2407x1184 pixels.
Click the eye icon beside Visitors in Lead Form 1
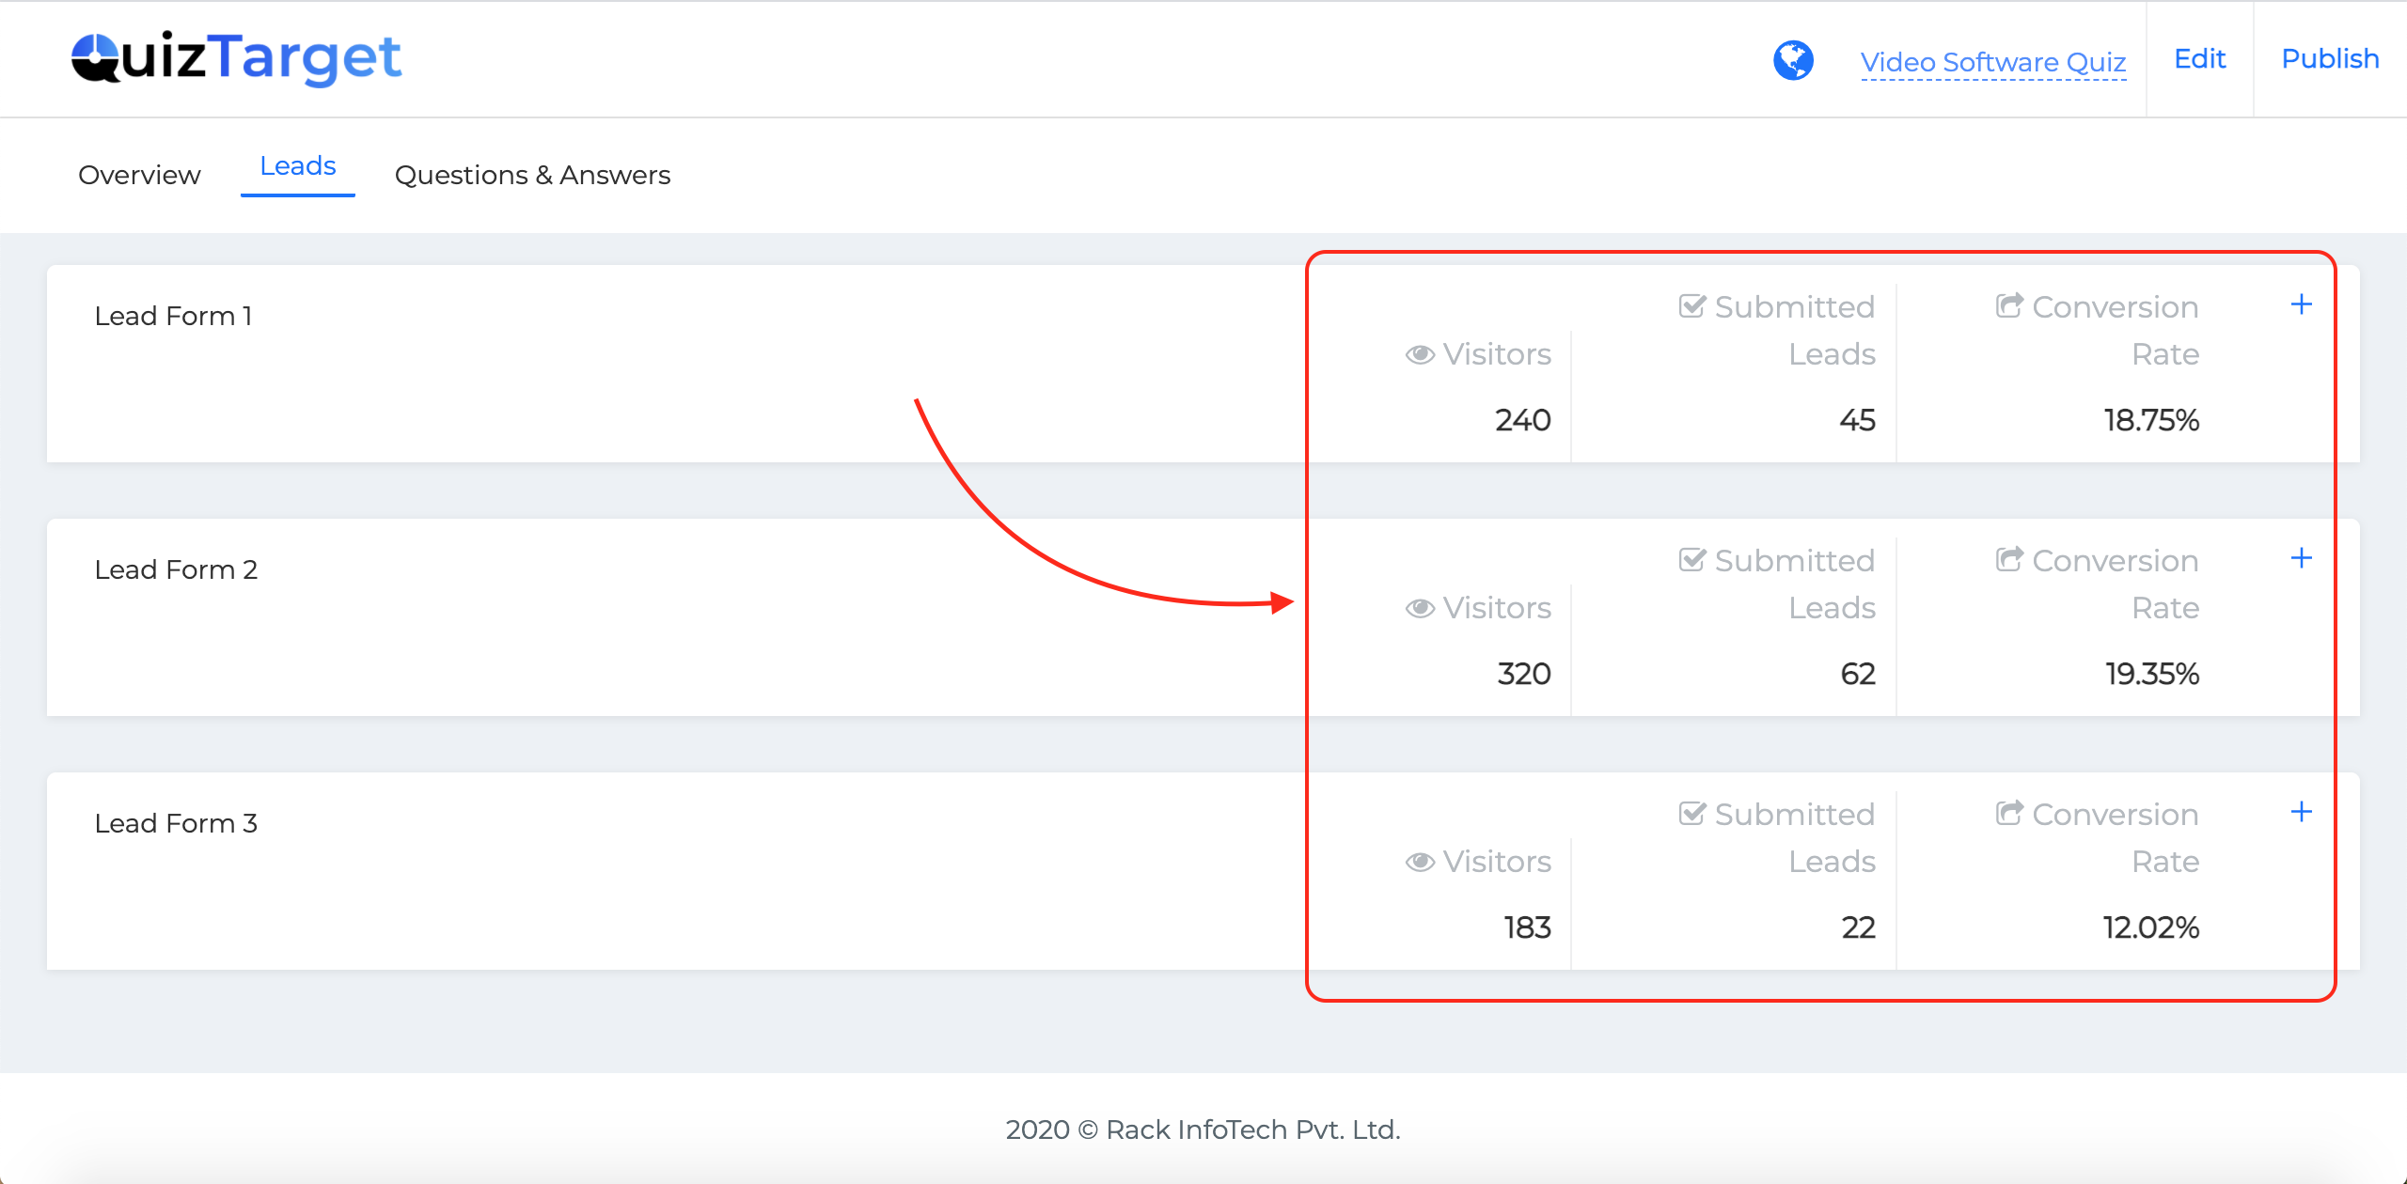pyautogui.click(x=1420, y=354)
